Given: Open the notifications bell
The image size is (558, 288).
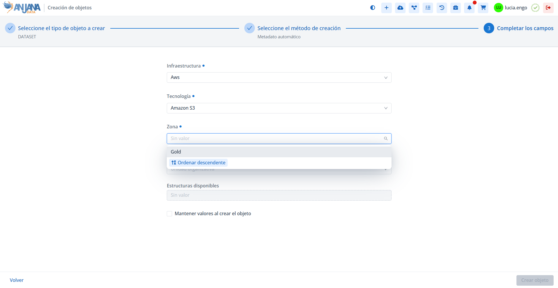Looking at the screenshot, I should coord(469,8).
